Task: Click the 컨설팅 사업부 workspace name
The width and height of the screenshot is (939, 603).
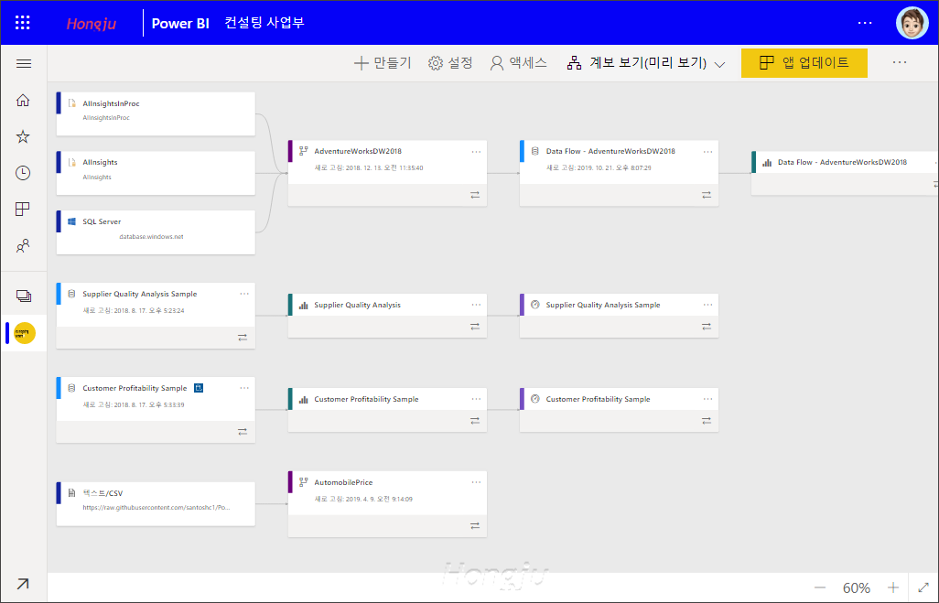Action: (264, 23)
